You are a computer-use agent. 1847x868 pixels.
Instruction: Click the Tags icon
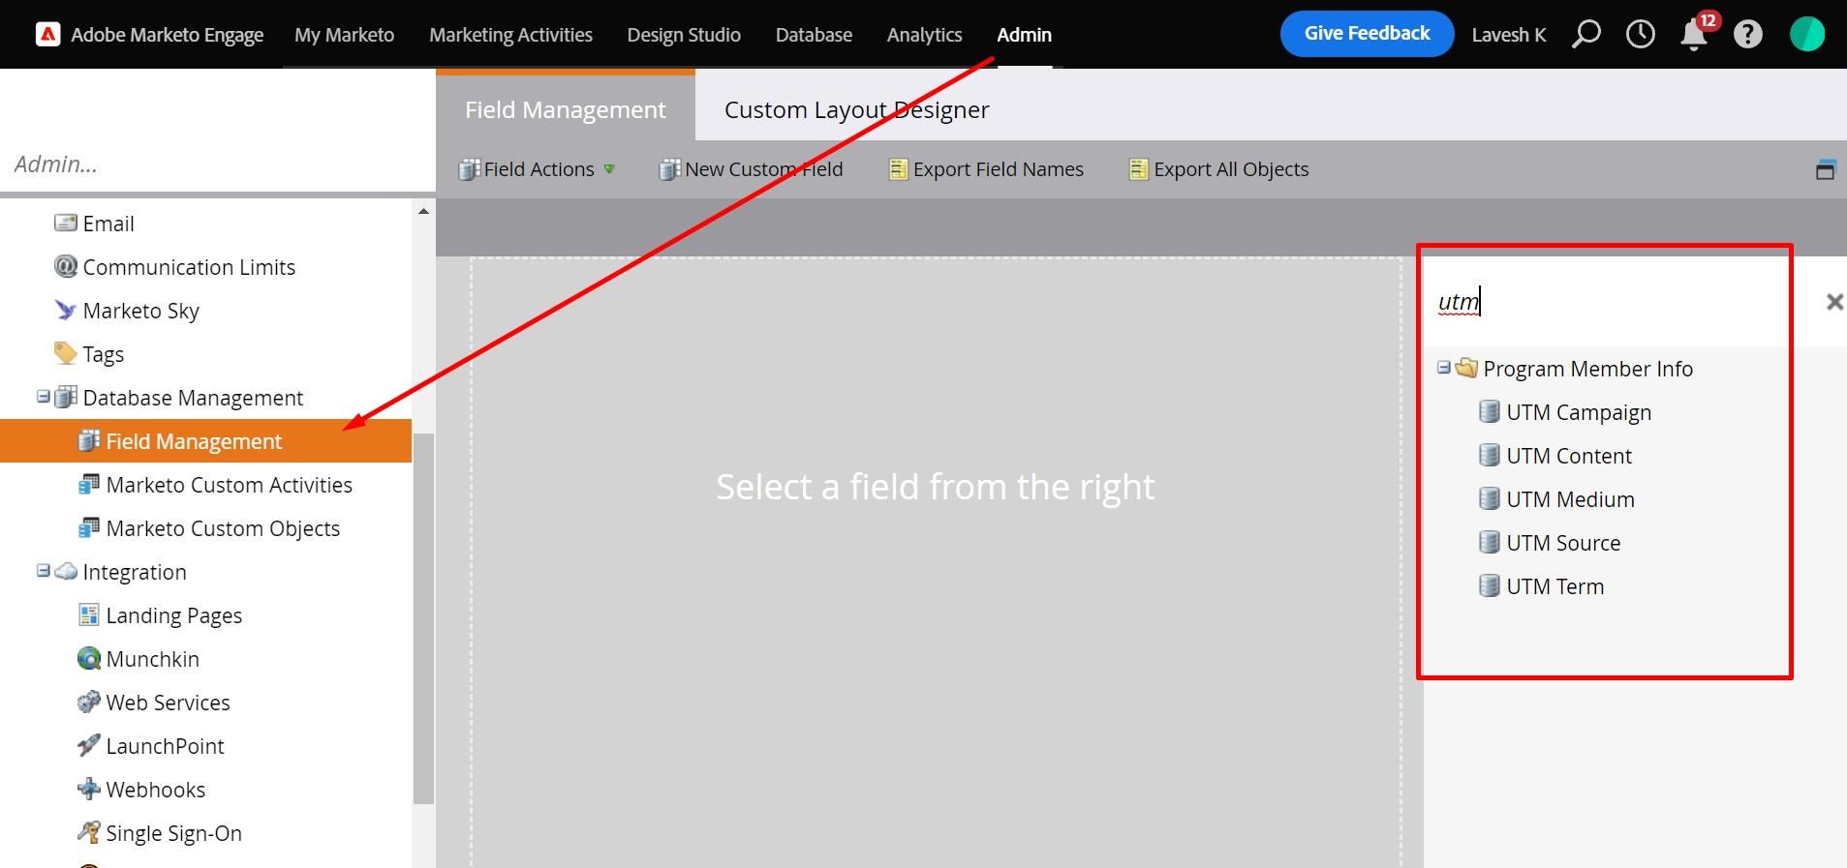(x=66, y=353)
